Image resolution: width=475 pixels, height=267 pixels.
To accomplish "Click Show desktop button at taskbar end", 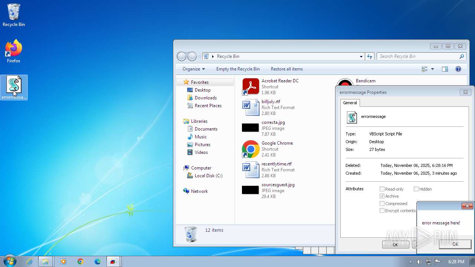I will coord(472,261).
